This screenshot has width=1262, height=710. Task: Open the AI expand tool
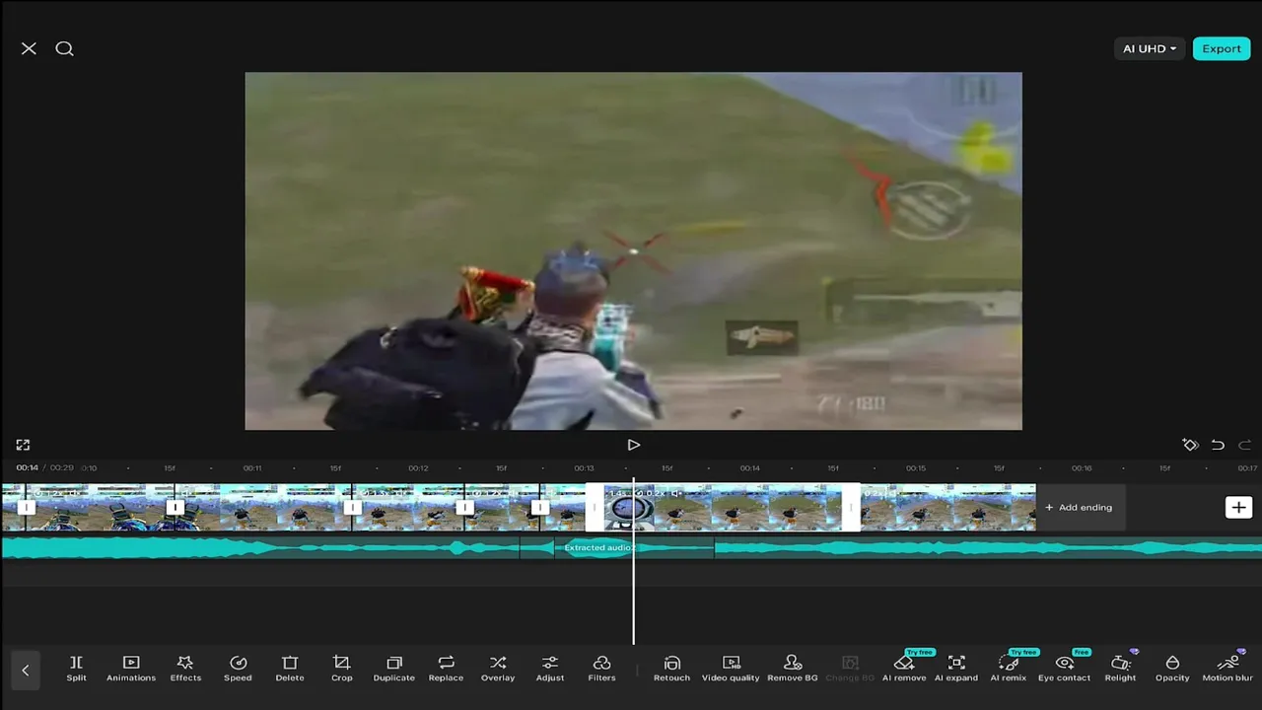pos(956,668)
